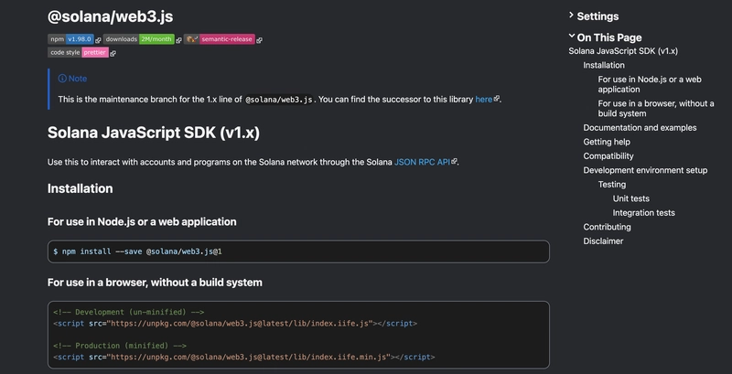Open the 'here' successor library link
Screen dimensions: 732x374
tap(484, 99)
